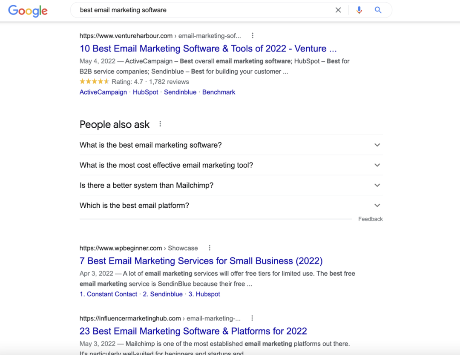Open the three-dot menu on the influencermarketinghub.com result
Image resolution: width=460 pixels, height=355 pixels.
(x=252, y=318)
